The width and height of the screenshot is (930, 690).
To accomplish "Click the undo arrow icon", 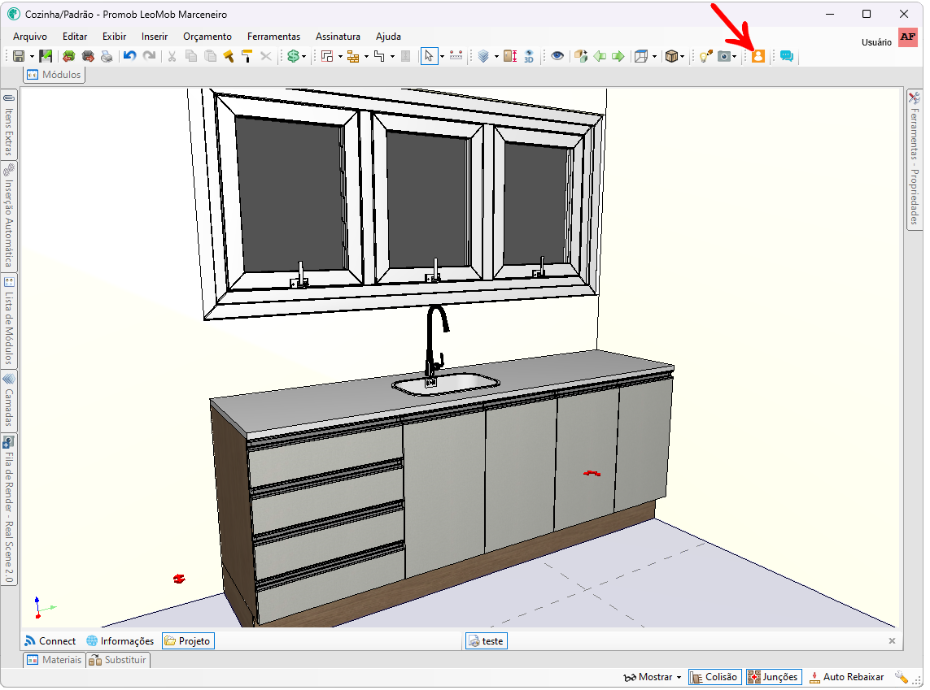I will [129, 56].
